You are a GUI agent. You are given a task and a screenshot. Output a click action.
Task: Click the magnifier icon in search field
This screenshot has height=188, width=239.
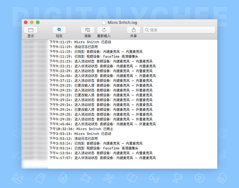pos(147,30)
